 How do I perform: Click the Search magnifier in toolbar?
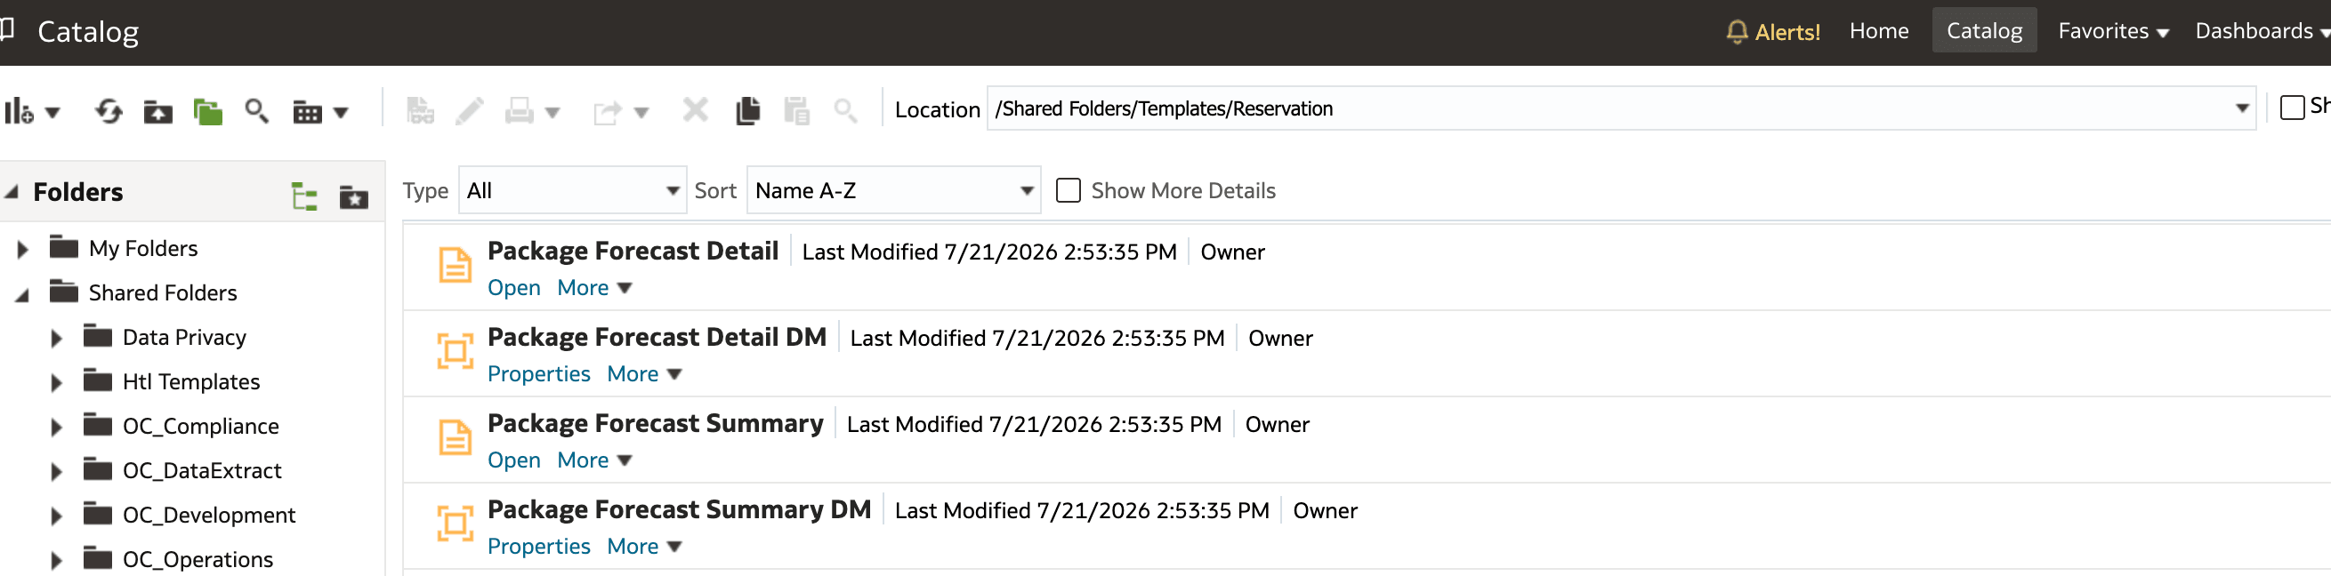(257, 111)
